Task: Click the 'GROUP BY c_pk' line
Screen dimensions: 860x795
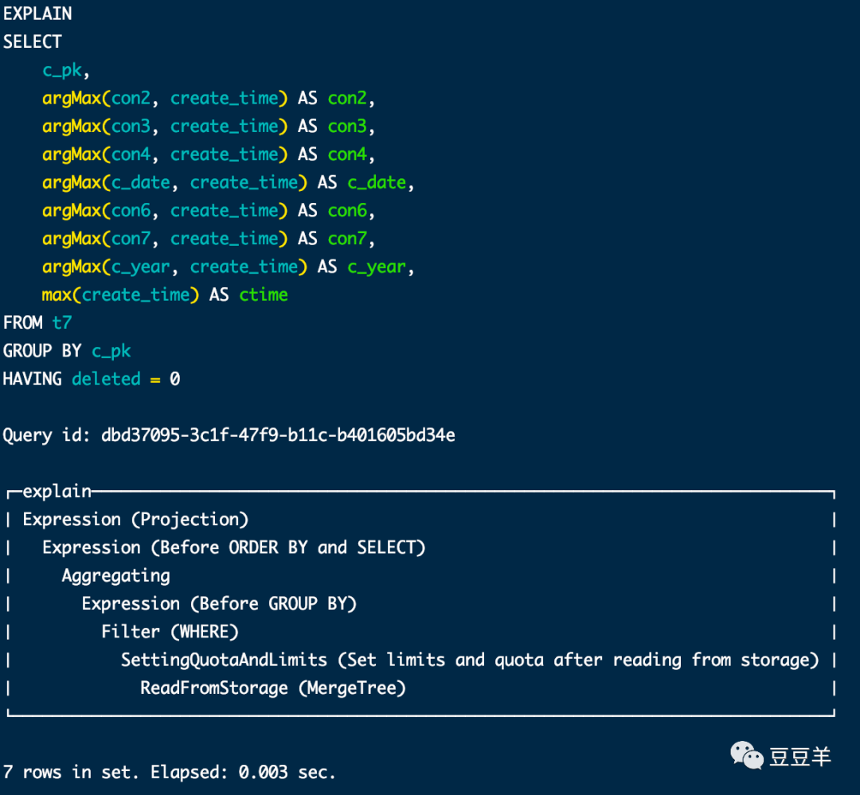Action: pyautogui.click(x=67, y=351)
